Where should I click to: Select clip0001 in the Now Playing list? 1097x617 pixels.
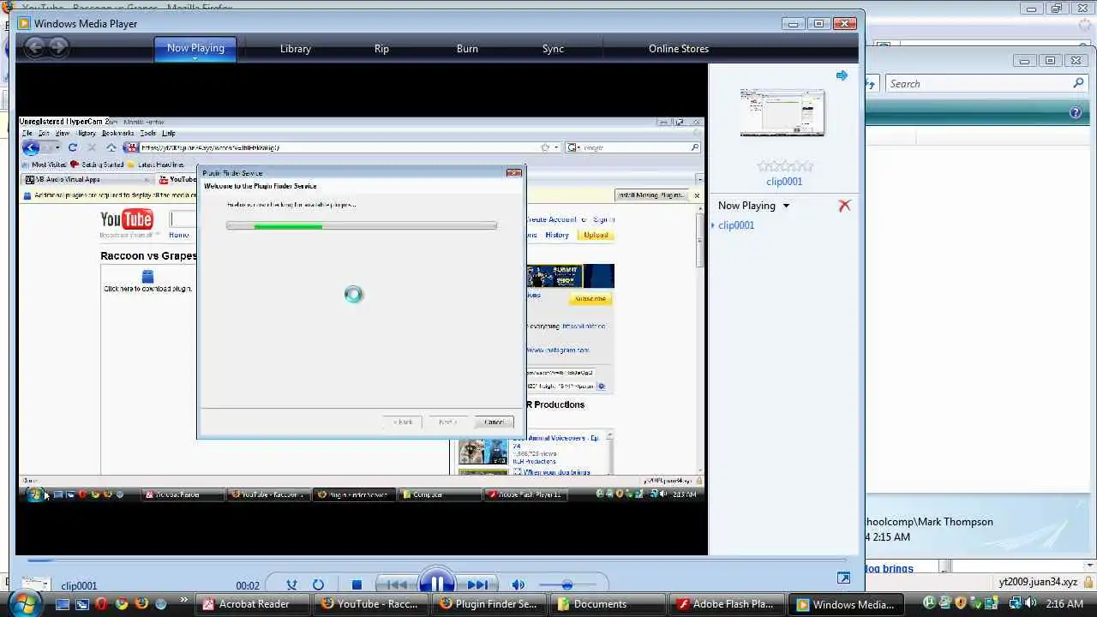[x=736, y=225]
